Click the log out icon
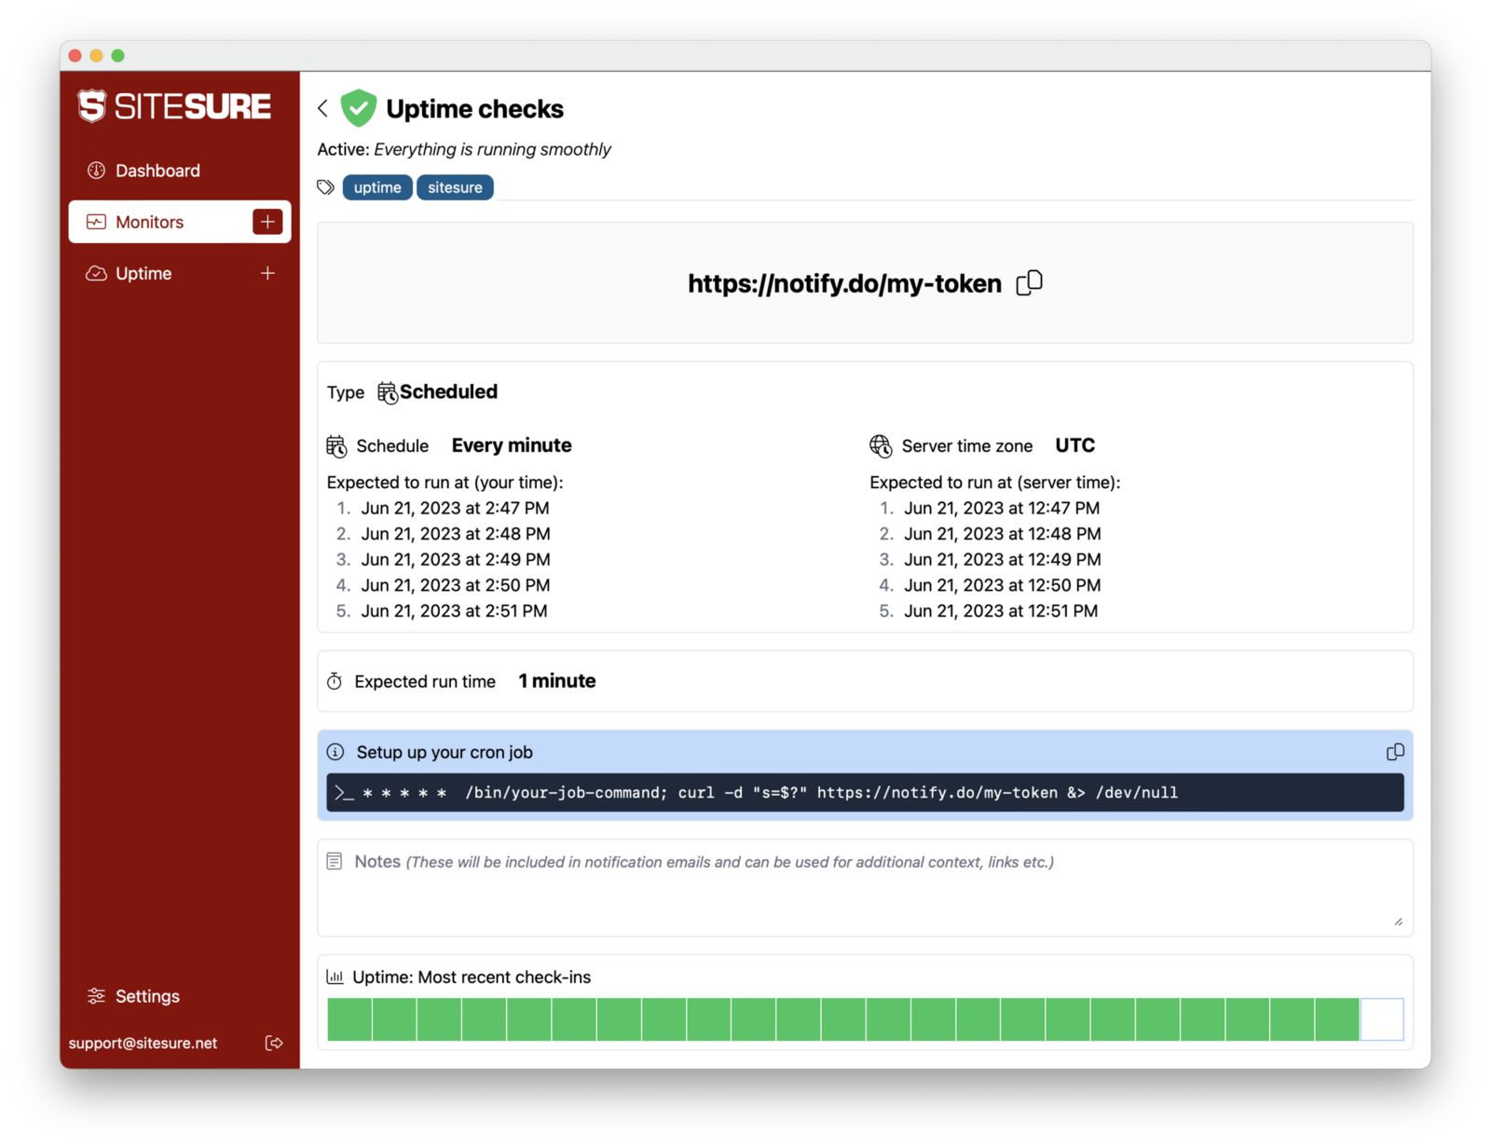This screenshot has width=1491, height=1148. point(274,1043)
